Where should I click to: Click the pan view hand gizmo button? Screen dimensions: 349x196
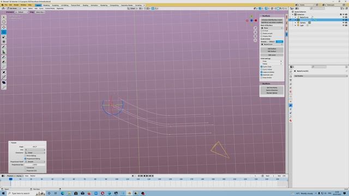255,32
